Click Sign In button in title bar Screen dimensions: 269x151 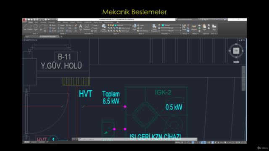point(206,20)
